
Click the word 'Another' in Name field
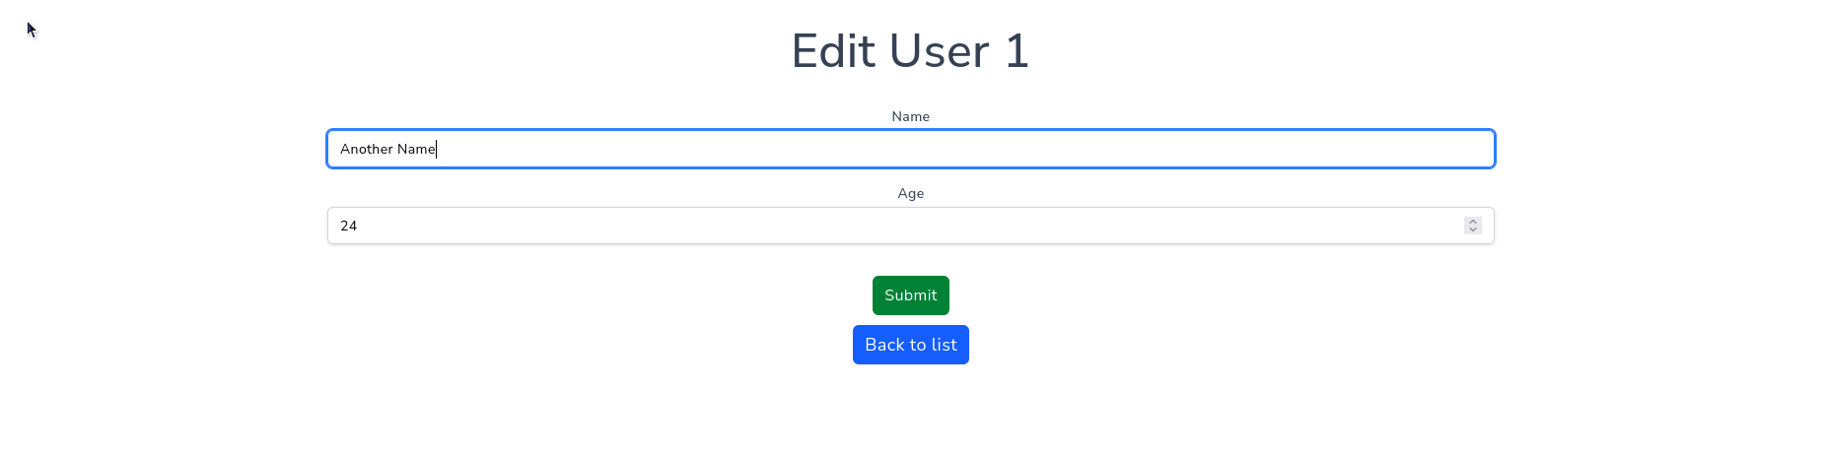pyautogui.click(x=366, y=149)
